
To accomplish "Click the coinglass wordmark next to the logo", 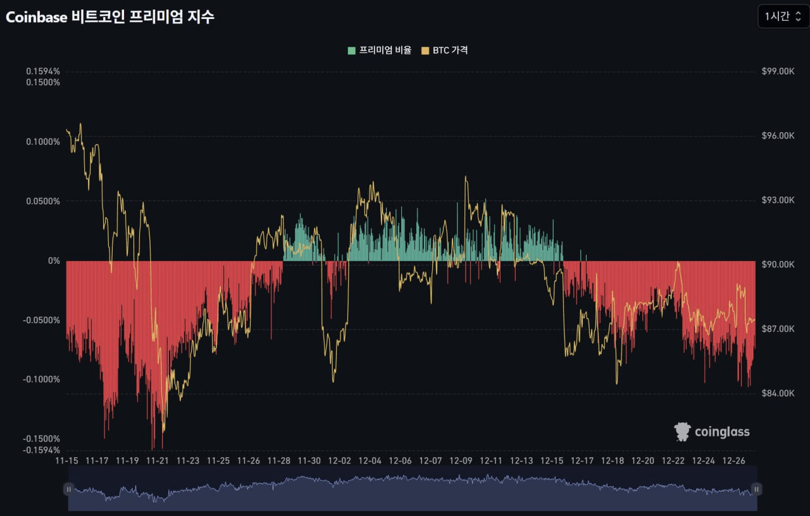I will click(x=723, y=432).
